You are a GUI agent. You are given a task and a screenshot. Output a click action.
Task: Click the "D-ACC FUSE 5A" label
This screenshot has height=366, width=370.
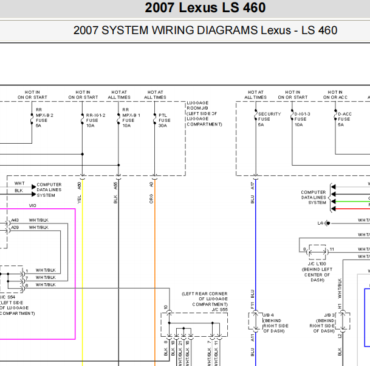tap(344, 119)
